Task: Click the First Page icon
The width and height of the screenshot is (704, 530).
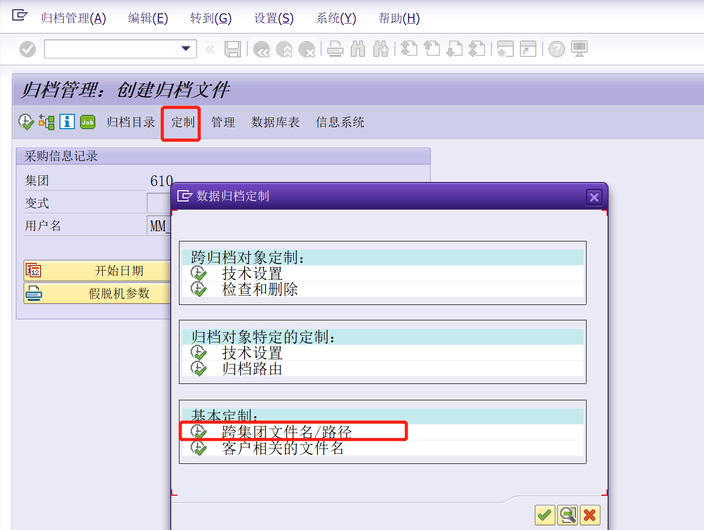Action: [x=409, y=49]
